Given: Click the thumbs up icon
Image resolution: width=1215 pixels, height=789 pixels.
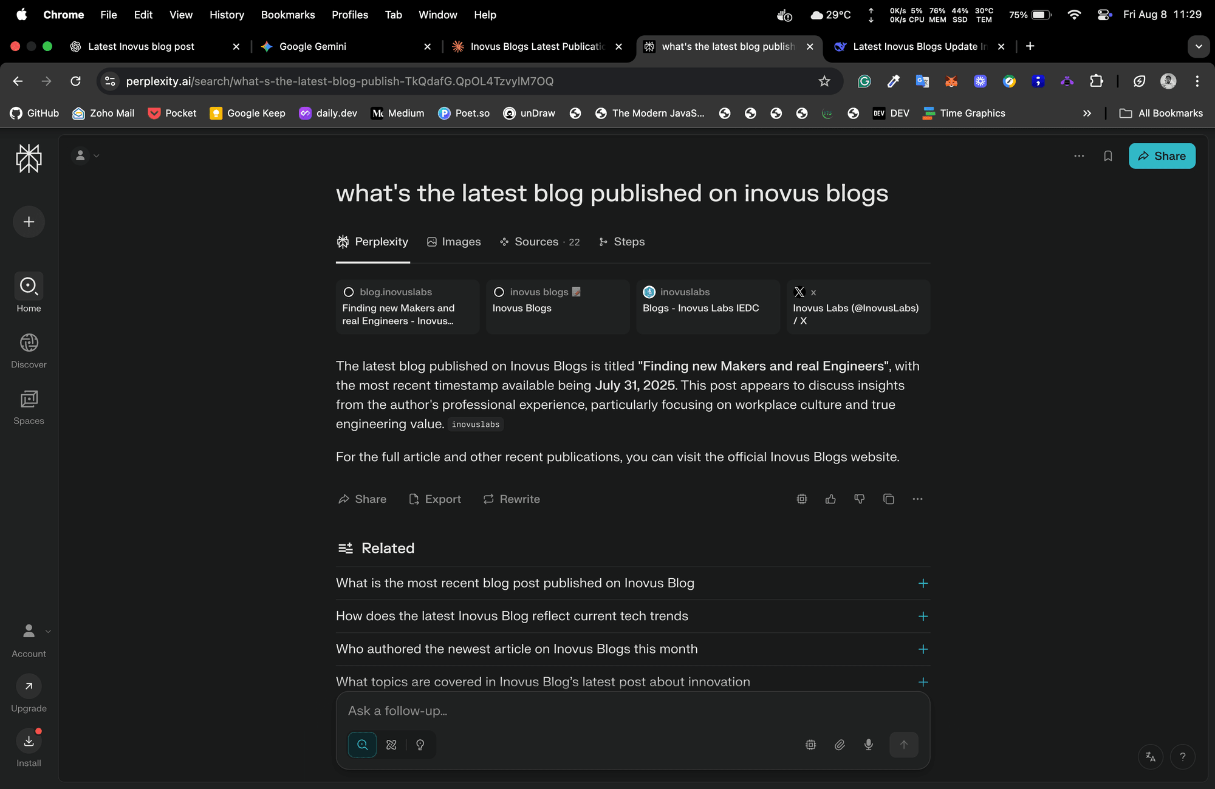Looking at the screenshot, I should (x=830, y=499).
